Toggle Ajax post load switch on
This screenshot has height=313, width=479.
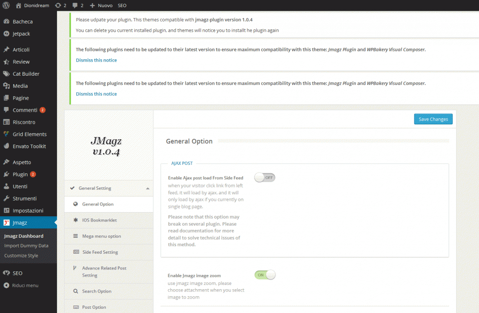click(265, 178)
